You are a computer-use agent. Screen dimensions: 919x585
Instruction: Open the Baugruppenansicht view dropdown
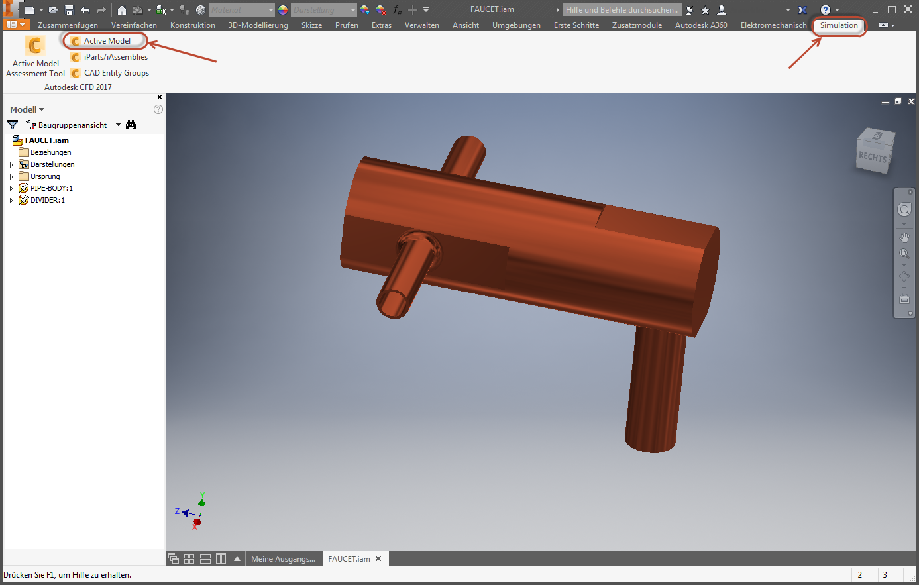point(118,125)
